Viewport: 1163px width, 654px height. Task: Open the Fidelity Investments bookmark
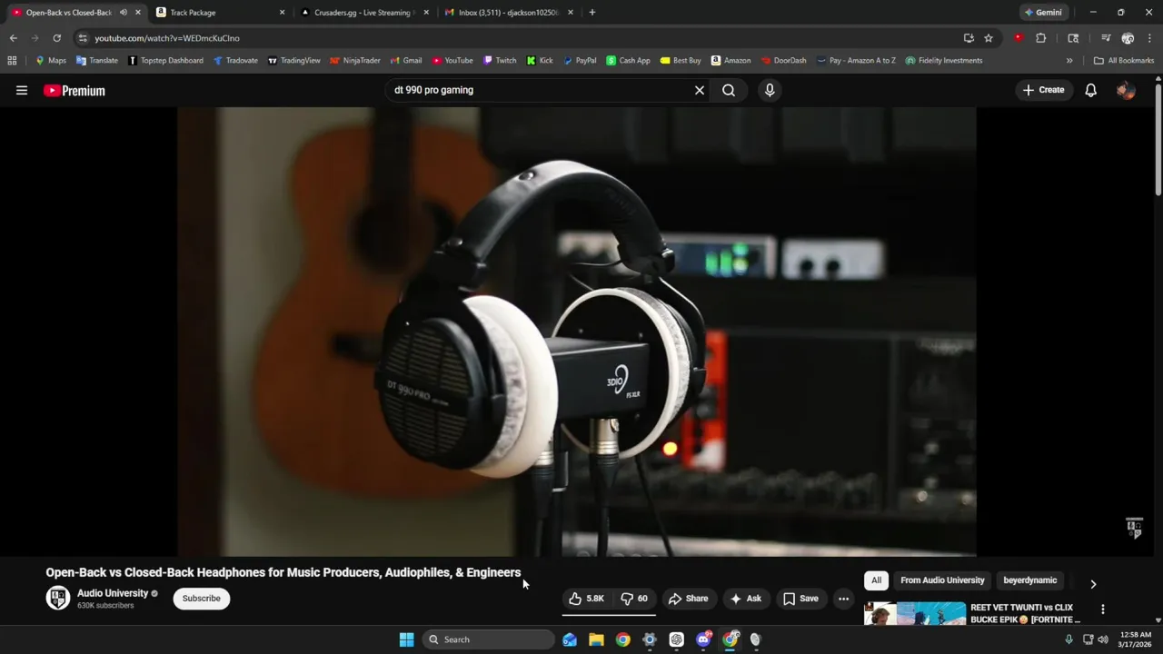pos(943,61)
